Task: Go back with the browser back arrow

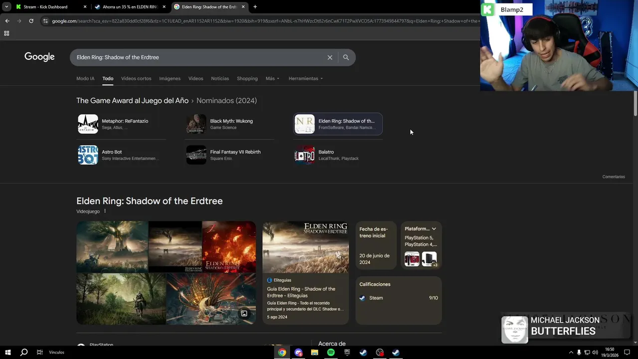Action: click(x=7, y=21)
